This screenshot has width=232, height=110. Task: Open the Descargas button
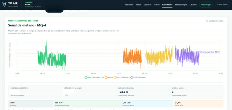click(206, 5)
